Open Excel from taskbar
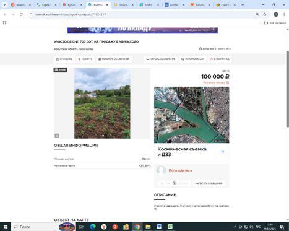This screenshot has width=289, height=231. coord(170,227)
